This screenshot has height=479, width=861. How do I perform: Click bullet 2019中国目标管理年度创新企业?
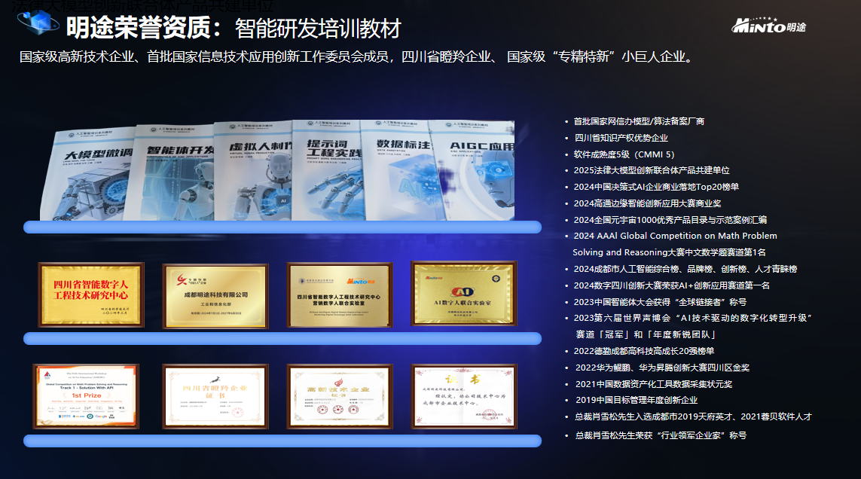(637, 400)
